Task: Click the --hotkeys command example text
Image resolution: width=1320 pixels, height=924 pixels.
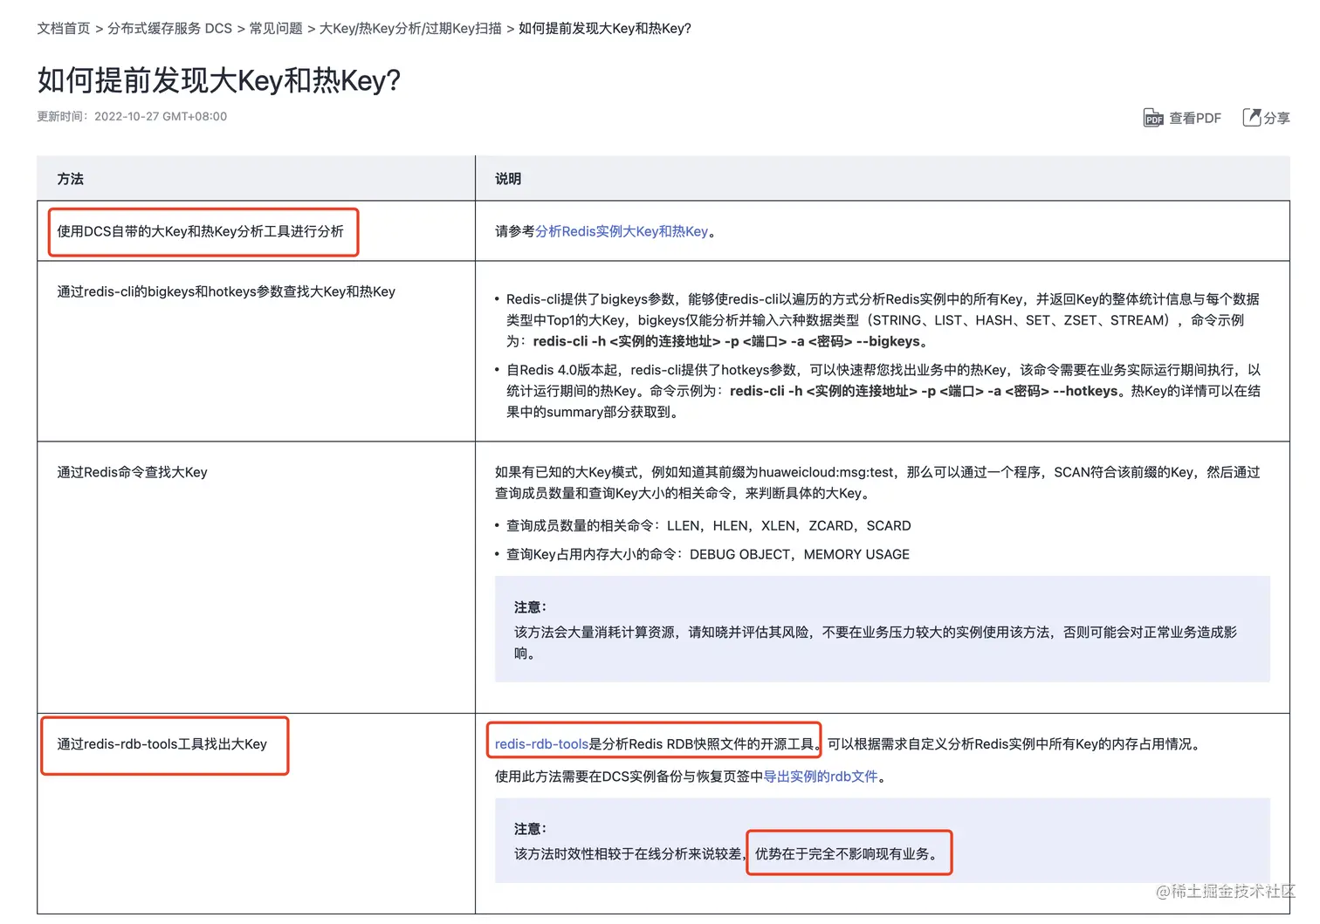Action: point(925,391)
